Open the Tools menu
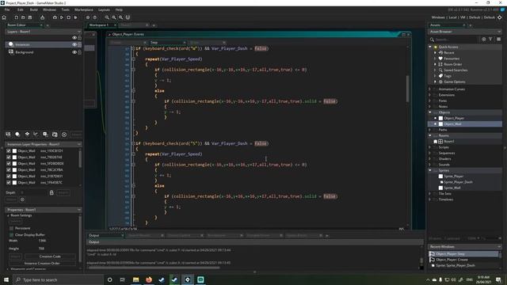507x285 pixels. (65, 9)
